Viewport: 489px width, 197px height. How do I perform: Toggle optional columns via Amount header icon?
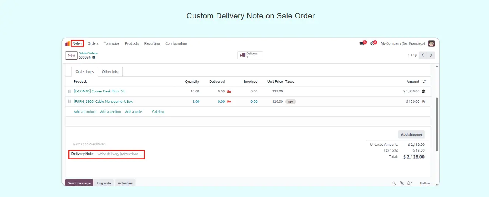coord(424,82)
